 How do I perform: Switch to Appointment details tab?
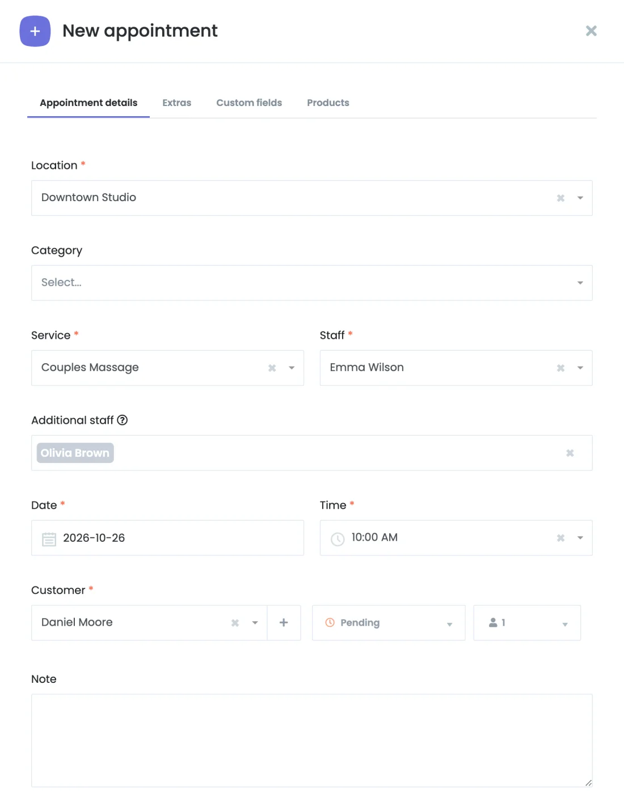pyautogui.click(x=88, y=103)
